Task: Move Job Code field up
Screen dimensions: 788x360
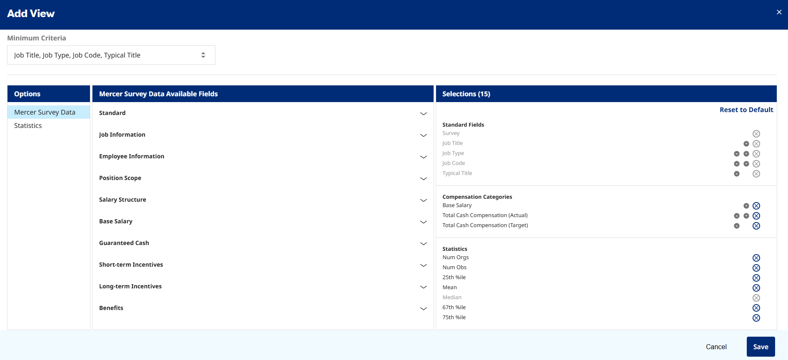Action: click(737, 164)
